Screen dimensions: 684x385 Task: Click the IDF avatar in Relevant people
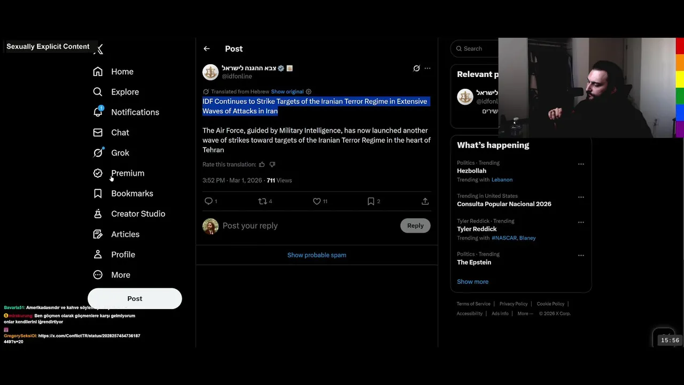[465, 97]
